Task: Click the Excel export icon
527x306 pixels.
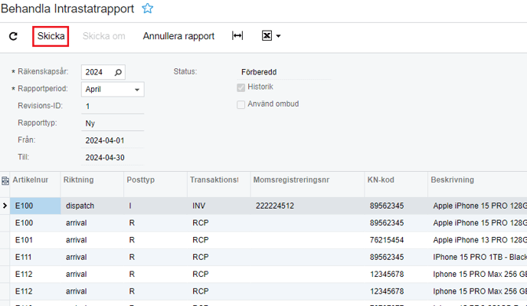Action: [x=267, y=36]
